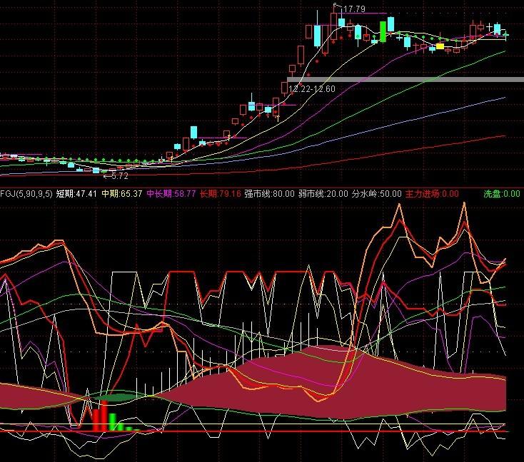Viewport: 524px width, 462px height.
Task: Select the large green candlestick near the top
Action: pos(383,31)
